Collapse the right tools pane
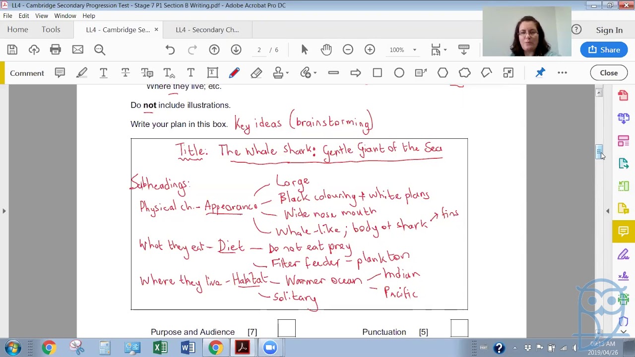 click(x=608, y=211)
